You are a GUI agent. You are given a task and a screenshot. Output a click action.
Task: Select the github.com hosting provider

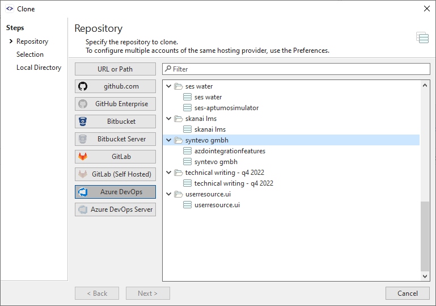(x=115, y=86)
